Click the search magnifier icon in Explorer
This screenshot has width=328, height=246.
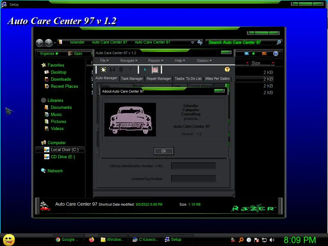tap(279, 42)
